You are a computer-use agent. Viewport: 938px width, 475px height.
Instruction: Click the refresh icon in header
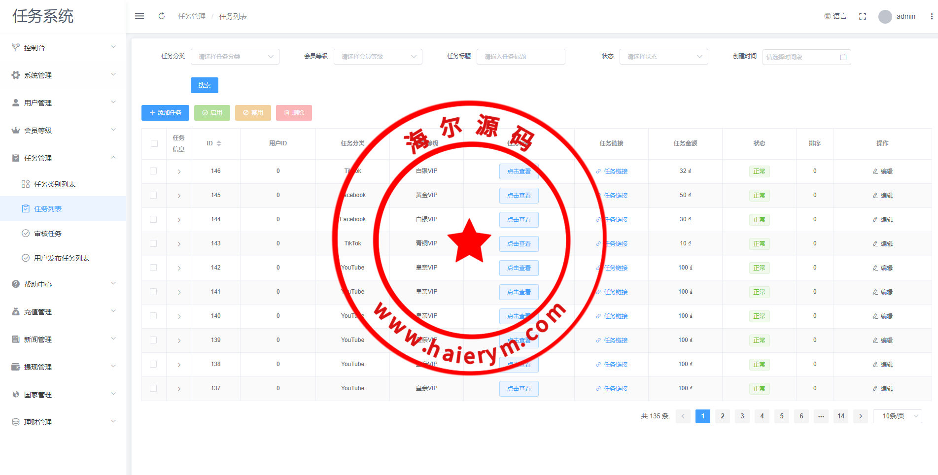162,16
